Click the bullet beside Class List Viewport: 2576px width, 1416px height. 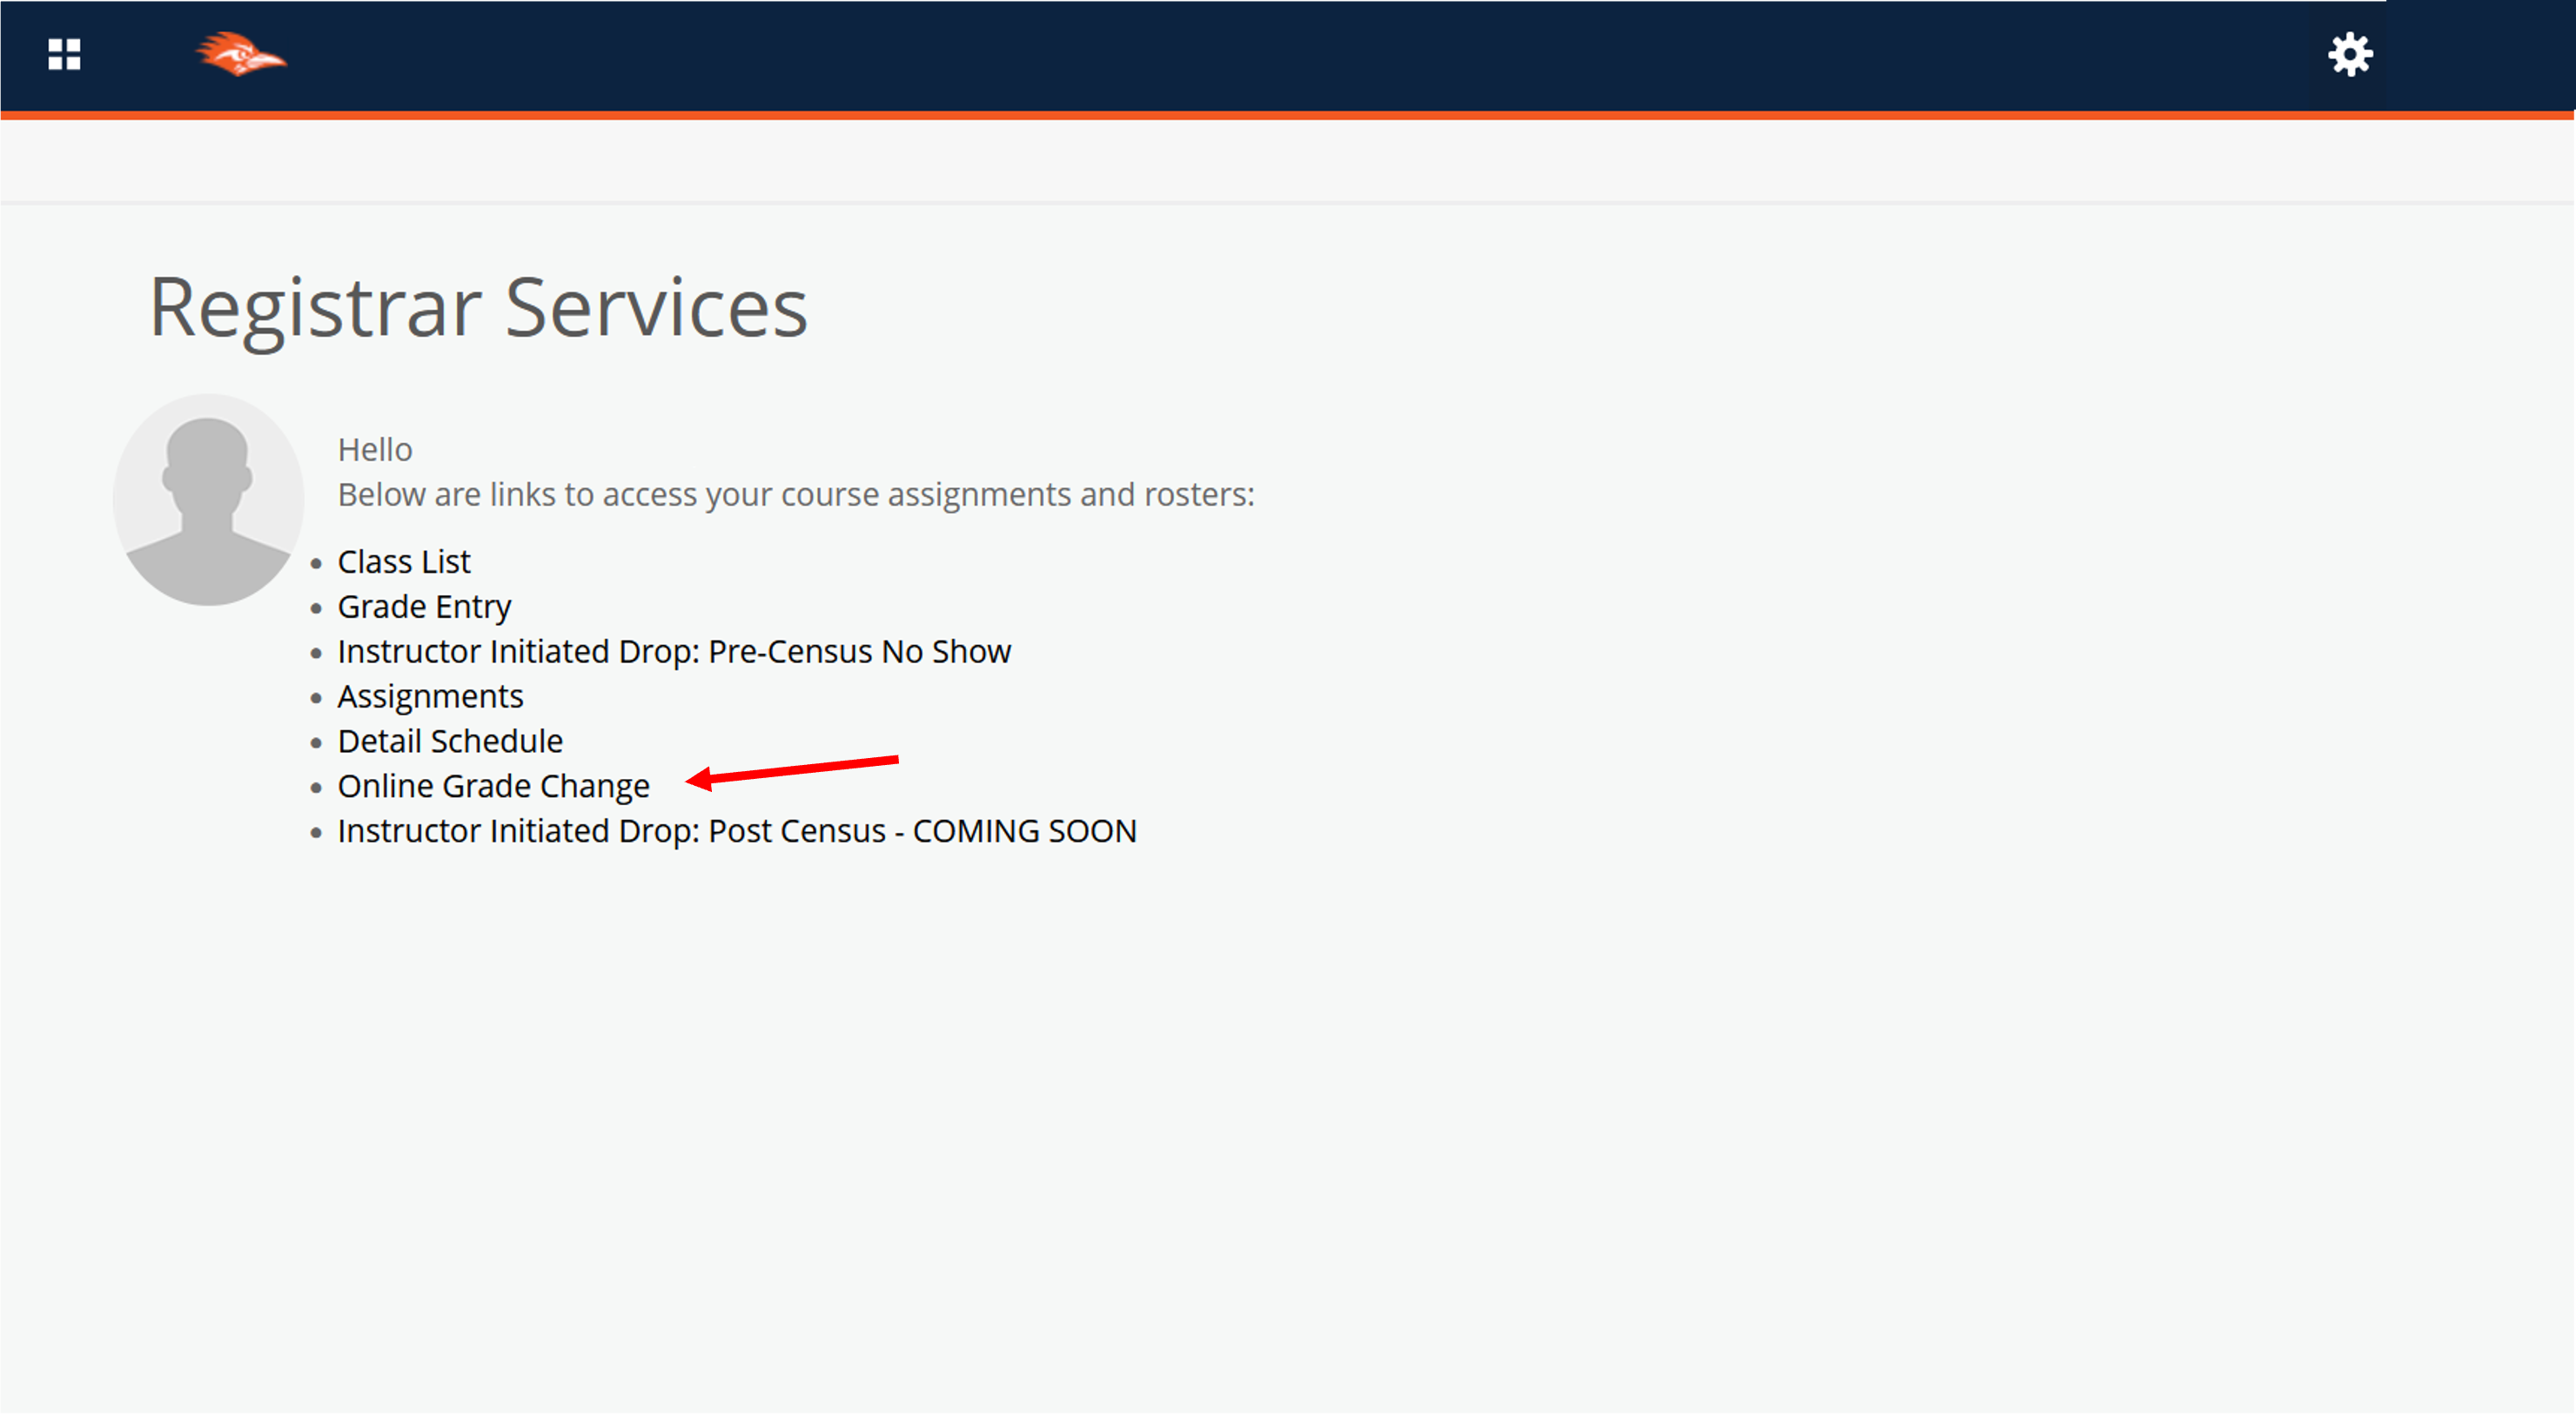(316, 564)
